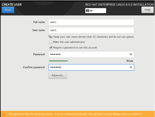Show password via eye icon in Password field
The width and height of the screenshot is (155, 117).
[x=131, y=54]
